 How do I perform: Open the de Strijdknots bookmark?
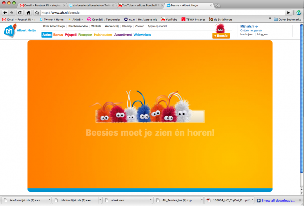click(220, 19)
